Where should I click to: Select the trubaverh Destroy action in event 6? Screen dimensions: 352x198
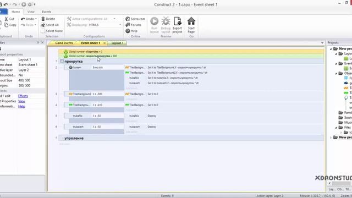click(152, 127)
